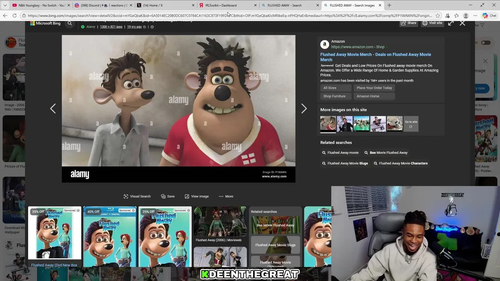
Task: Go back to the previous page
Action: [x=5, y=16]
